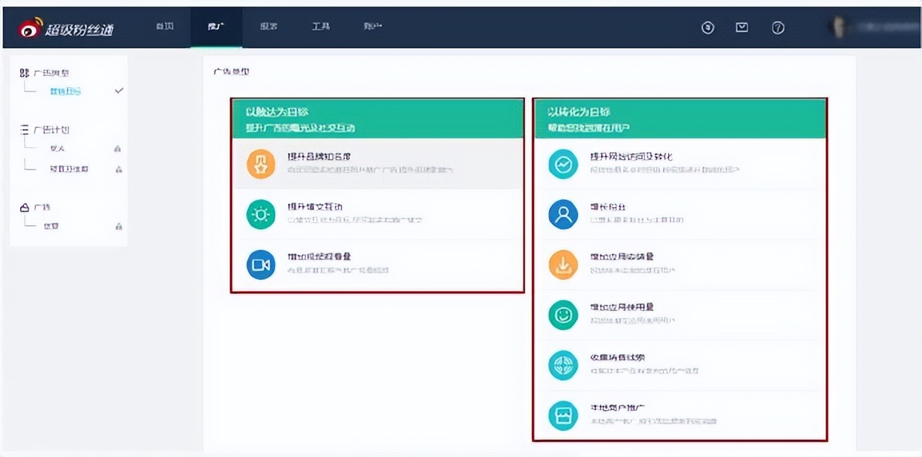The image size is (922, 457).
Task: Click the website traffic chart icon
Action: pos(563,164)
